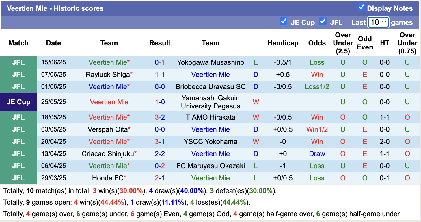Click the JE Cup competition badge
Image resolution: width=421 pixels, height=222 pixels.
(18, 102)
